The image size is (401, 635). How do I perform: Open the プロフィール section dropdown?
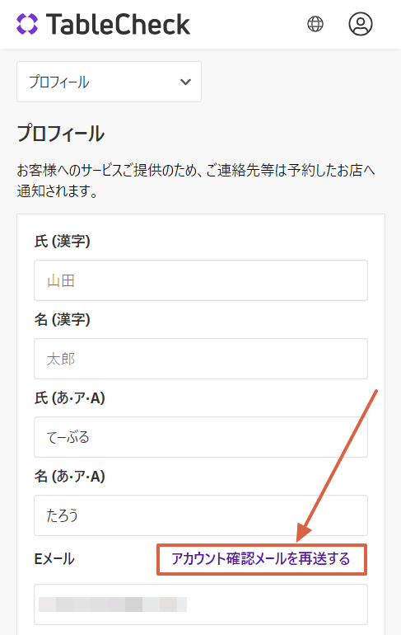(110, 82)
